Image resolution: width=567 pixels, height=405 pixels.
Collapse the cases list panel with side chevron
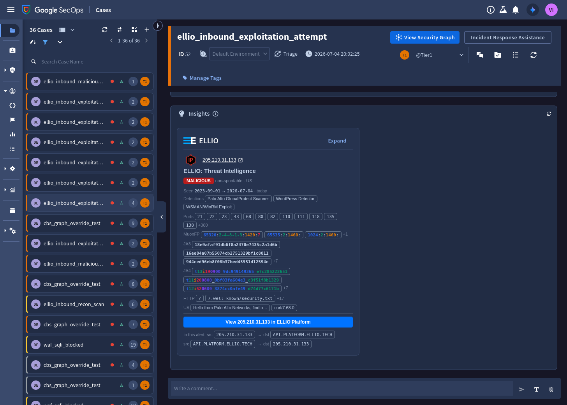(162, 217)
